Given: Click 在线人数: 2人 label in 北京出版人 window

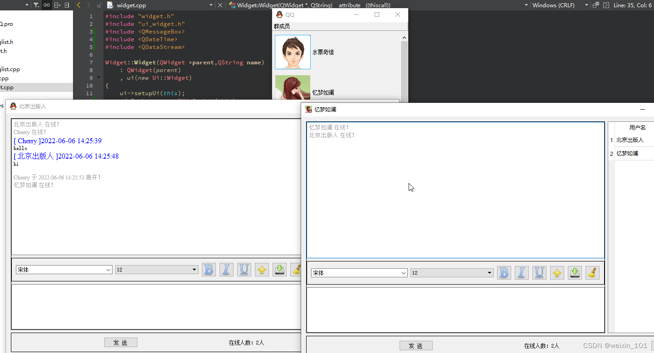Looking at the screenshot, I should [x=246, y=343].
